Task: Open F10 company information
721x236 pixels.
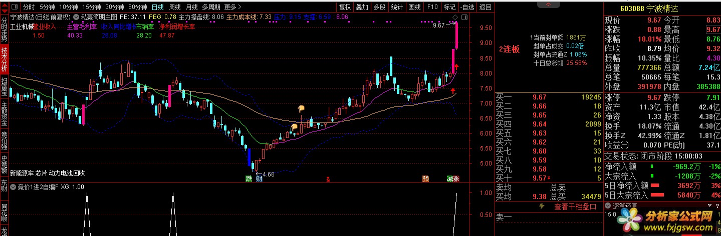Action: (432, 7)
